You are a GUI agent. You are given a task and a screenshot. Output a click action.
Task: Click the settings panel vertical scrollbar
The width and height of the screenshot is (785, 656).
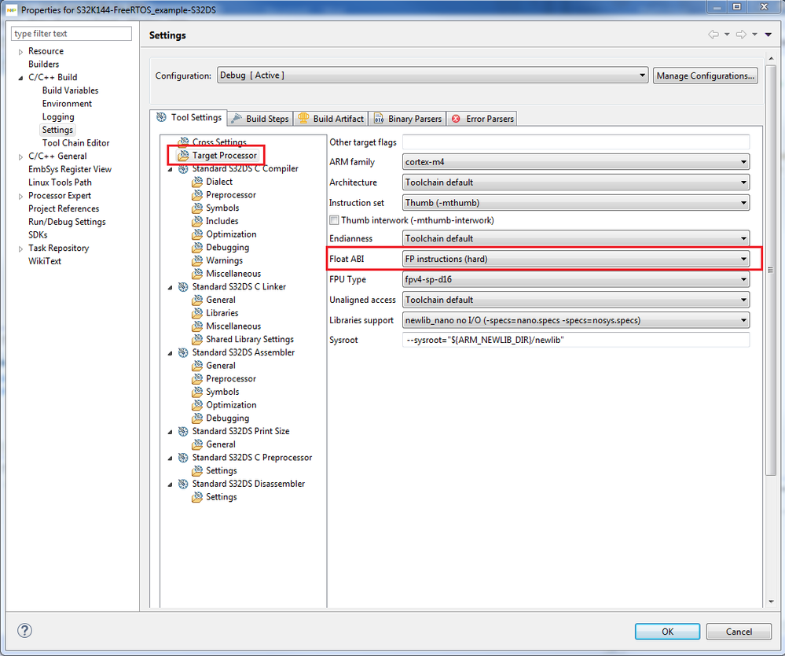(771, 271)
